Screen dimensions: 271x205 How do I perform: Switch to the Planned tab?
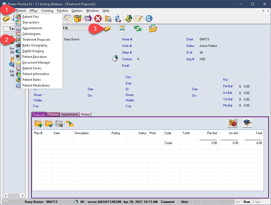click(x=53, y=114)
